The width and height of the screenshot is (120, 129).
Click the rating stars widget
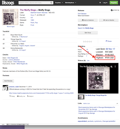[x=87, y=42]
